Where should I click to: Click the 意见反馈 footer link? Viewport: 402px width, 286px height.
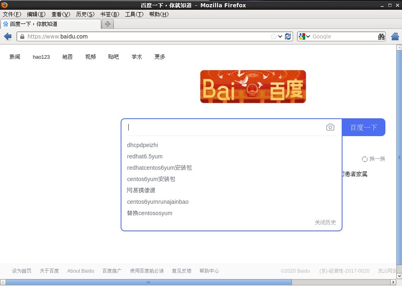tap(181, 271)
